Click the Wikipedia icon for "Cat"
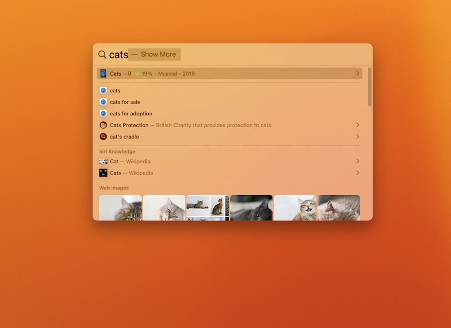Image resolution: width=451 pixels, height=328 pixels. (x=104, y=161)
